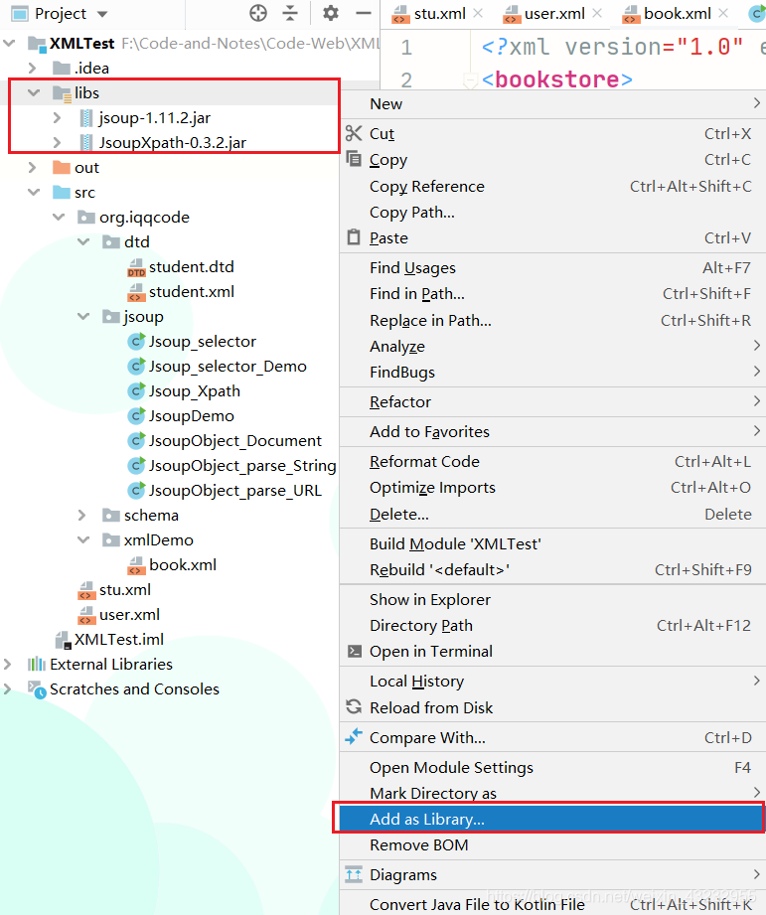Select Delete... menu entry
Screen dimensions: 766x915
(552, 514)
